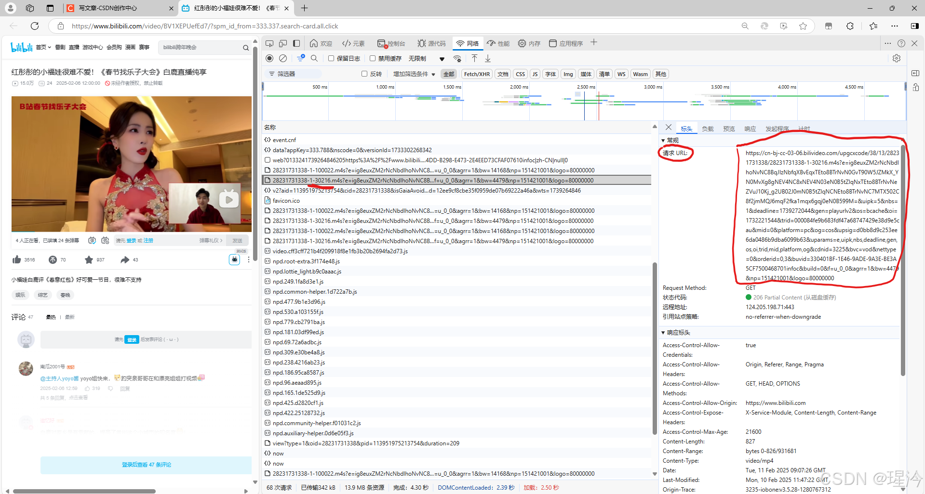Filter requests by Img type
925x494 pixels.
coord(568,74)
